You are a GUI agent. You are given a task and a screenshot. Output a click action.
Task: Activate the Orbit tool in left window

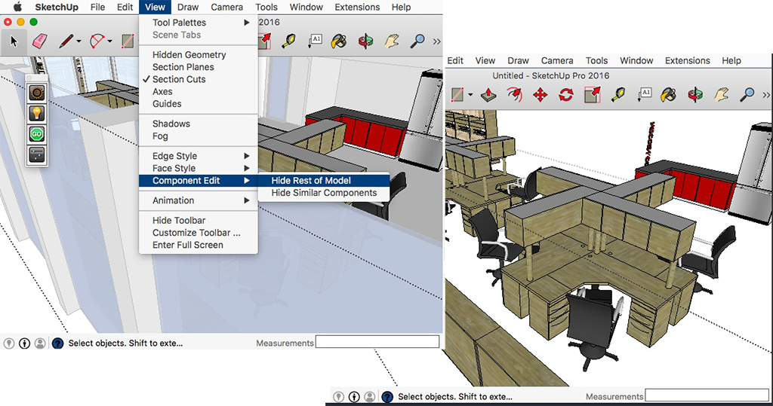click(x=365, y=41)
